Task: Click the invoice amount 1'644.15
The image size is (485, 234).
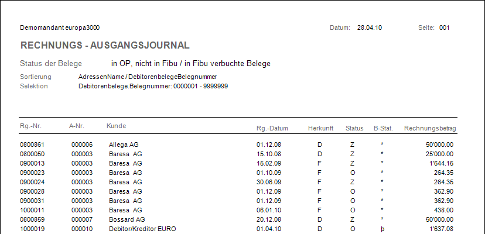Action: 440,163
